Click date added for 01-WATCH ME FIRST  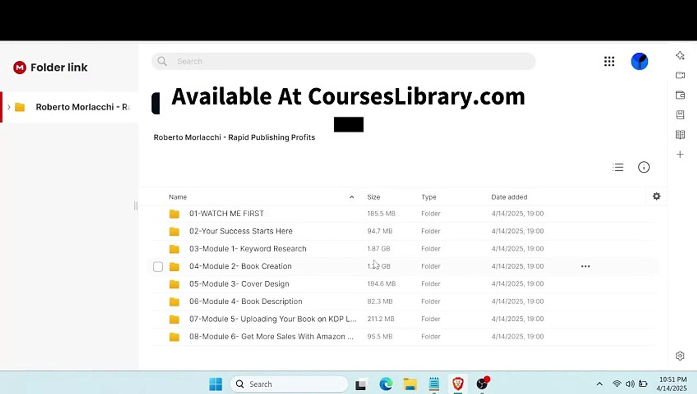(x=517, y=213)
